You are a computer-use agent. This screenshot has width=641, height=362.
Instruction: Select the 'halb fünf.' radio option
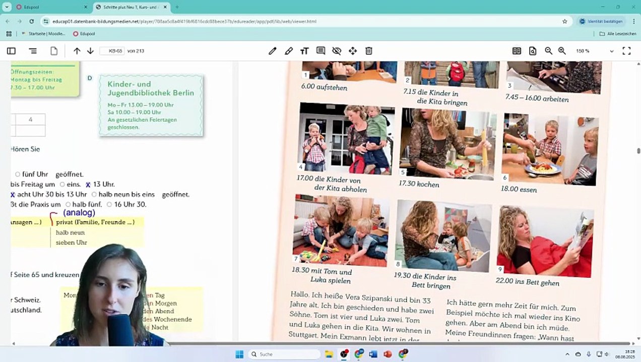68,205
